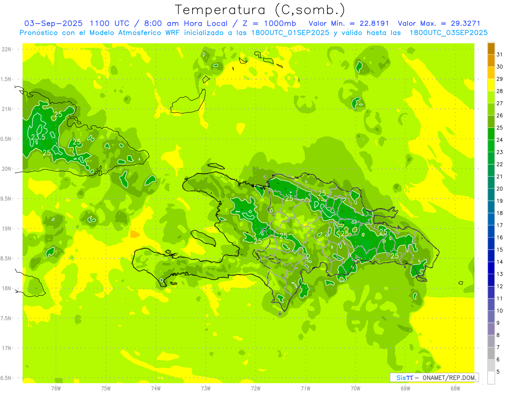
Task: Click the '72W' longitude axis label
Action: 255,388
